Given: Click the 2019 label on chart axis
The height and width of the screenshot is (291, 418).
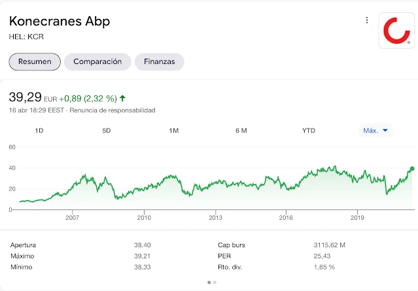Looking at the screenshot, I should coord(357,217).
